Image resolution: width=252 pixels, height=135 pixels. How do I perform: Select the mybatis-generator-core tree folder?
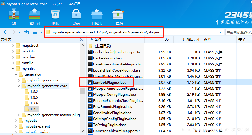pos(45,86)
